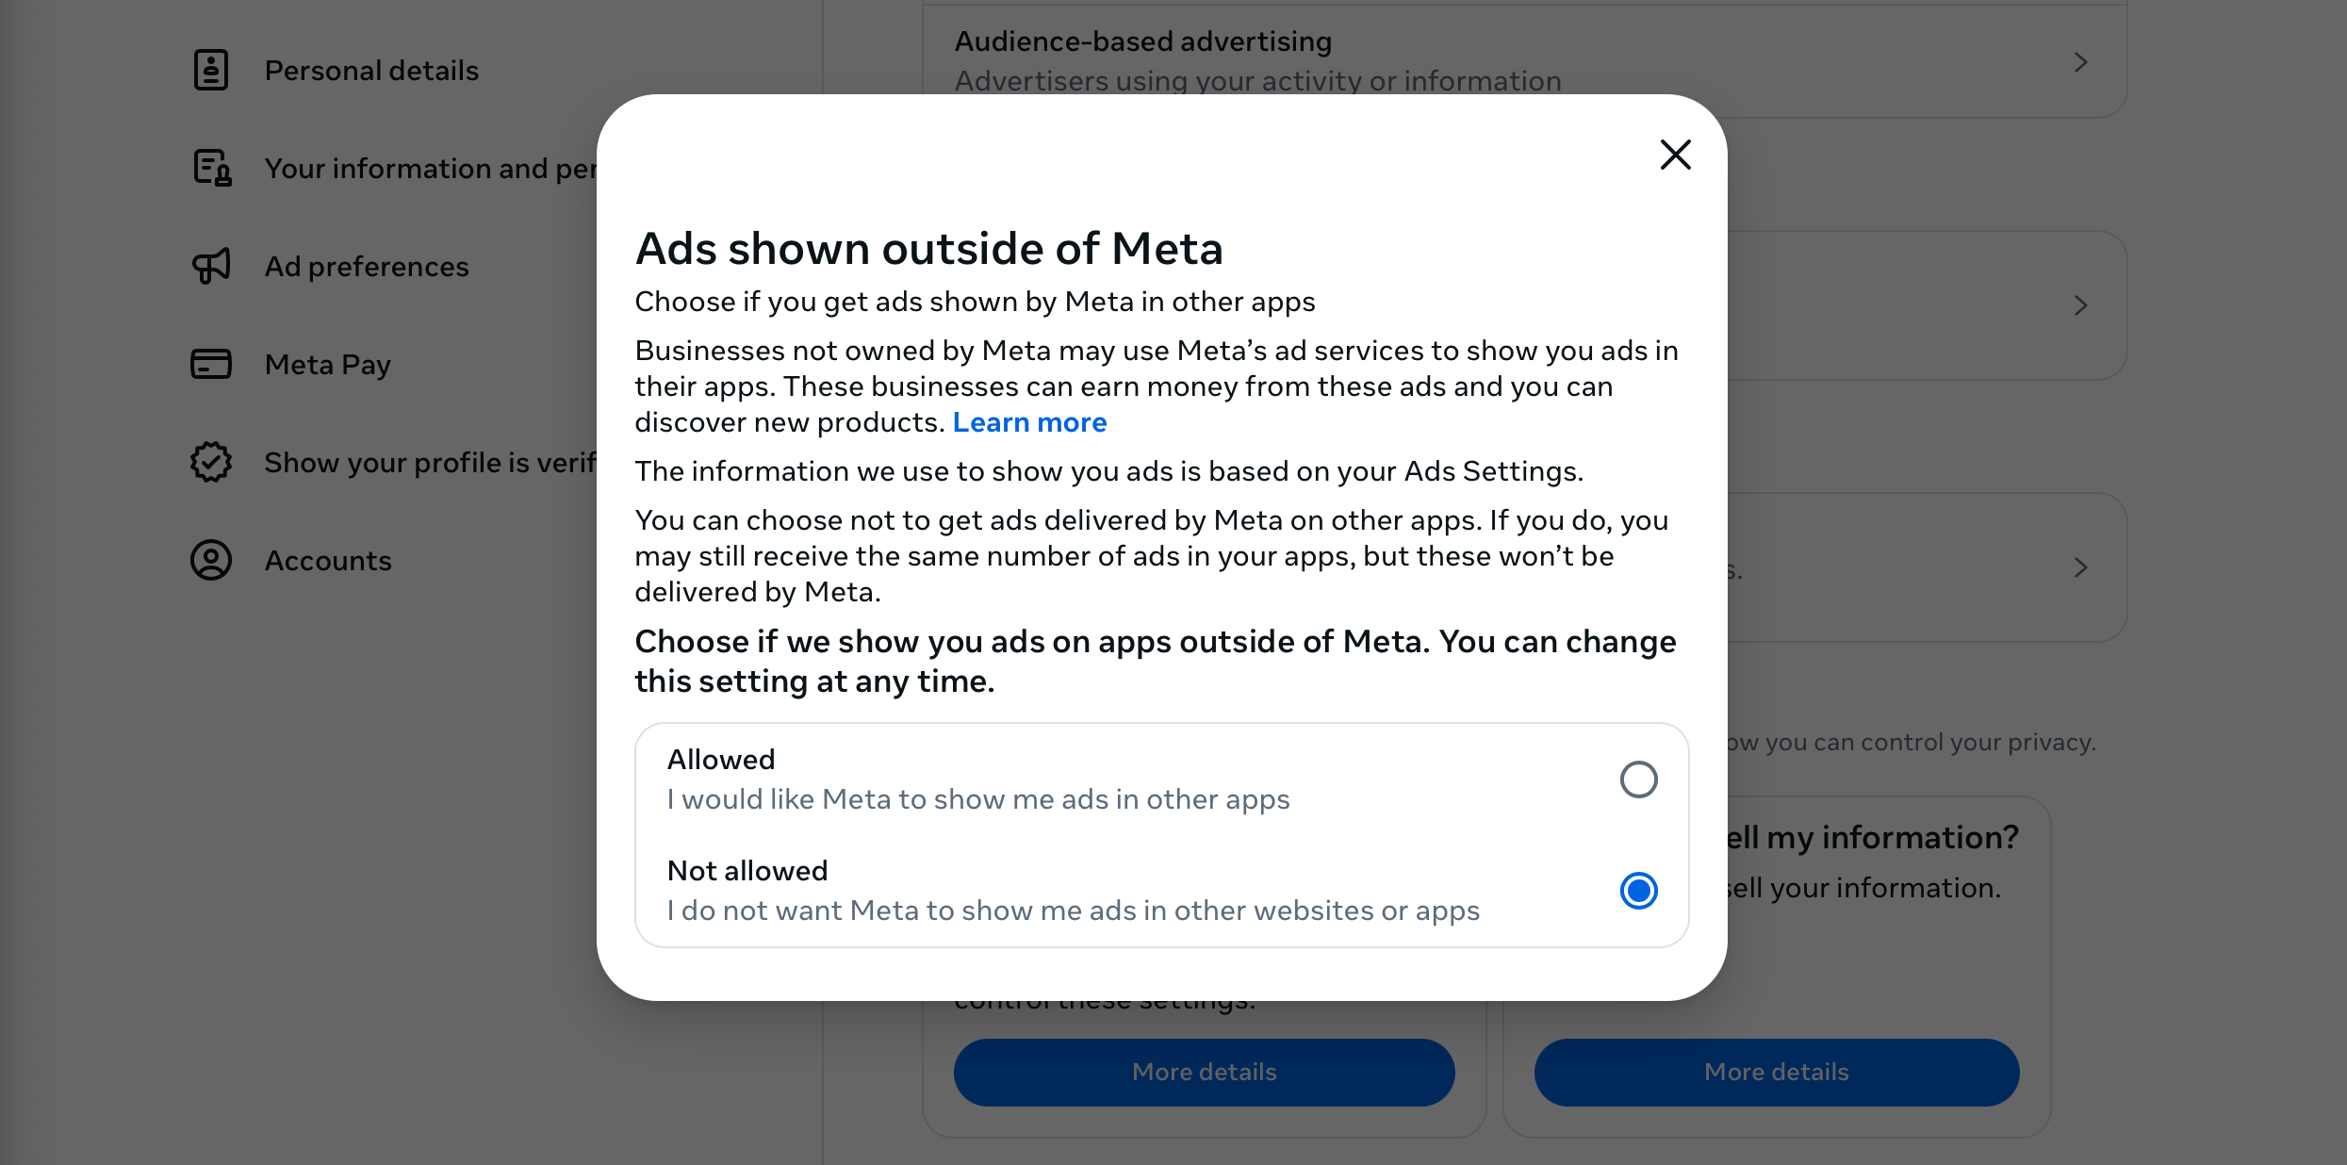Click the Your information and permissions icon
This screenshot has width=2347, height=1165.
tap(211, 166)
